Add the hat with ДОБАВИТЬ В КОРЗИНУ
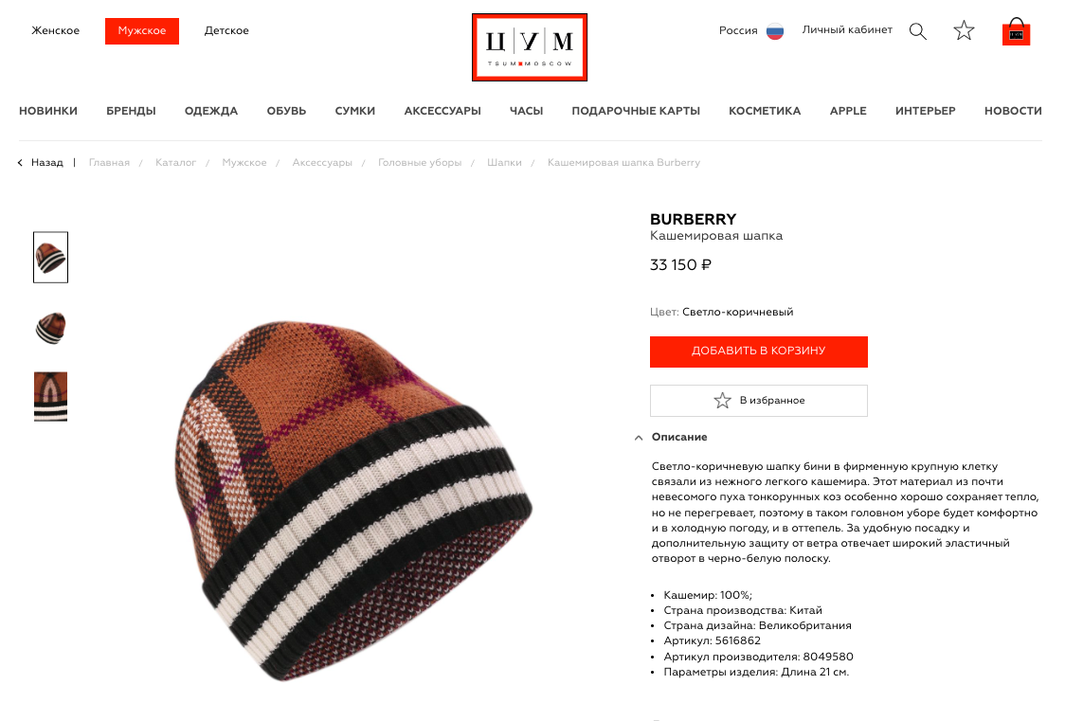 (759, 351)
